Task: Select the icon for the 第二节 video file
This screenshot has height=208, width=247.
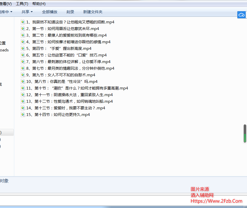Action: click(23, 35)
